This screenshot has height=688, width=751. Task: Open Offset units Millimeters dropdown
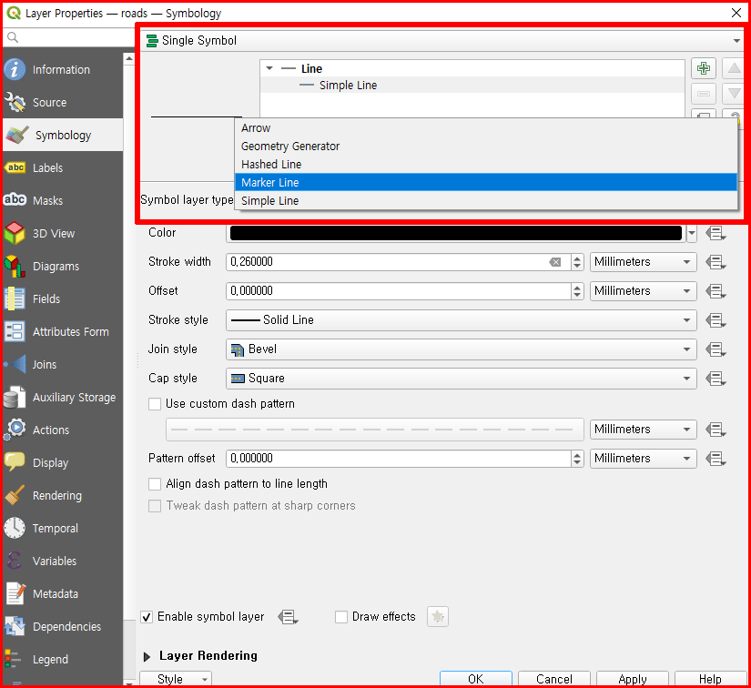click(644, 291)
